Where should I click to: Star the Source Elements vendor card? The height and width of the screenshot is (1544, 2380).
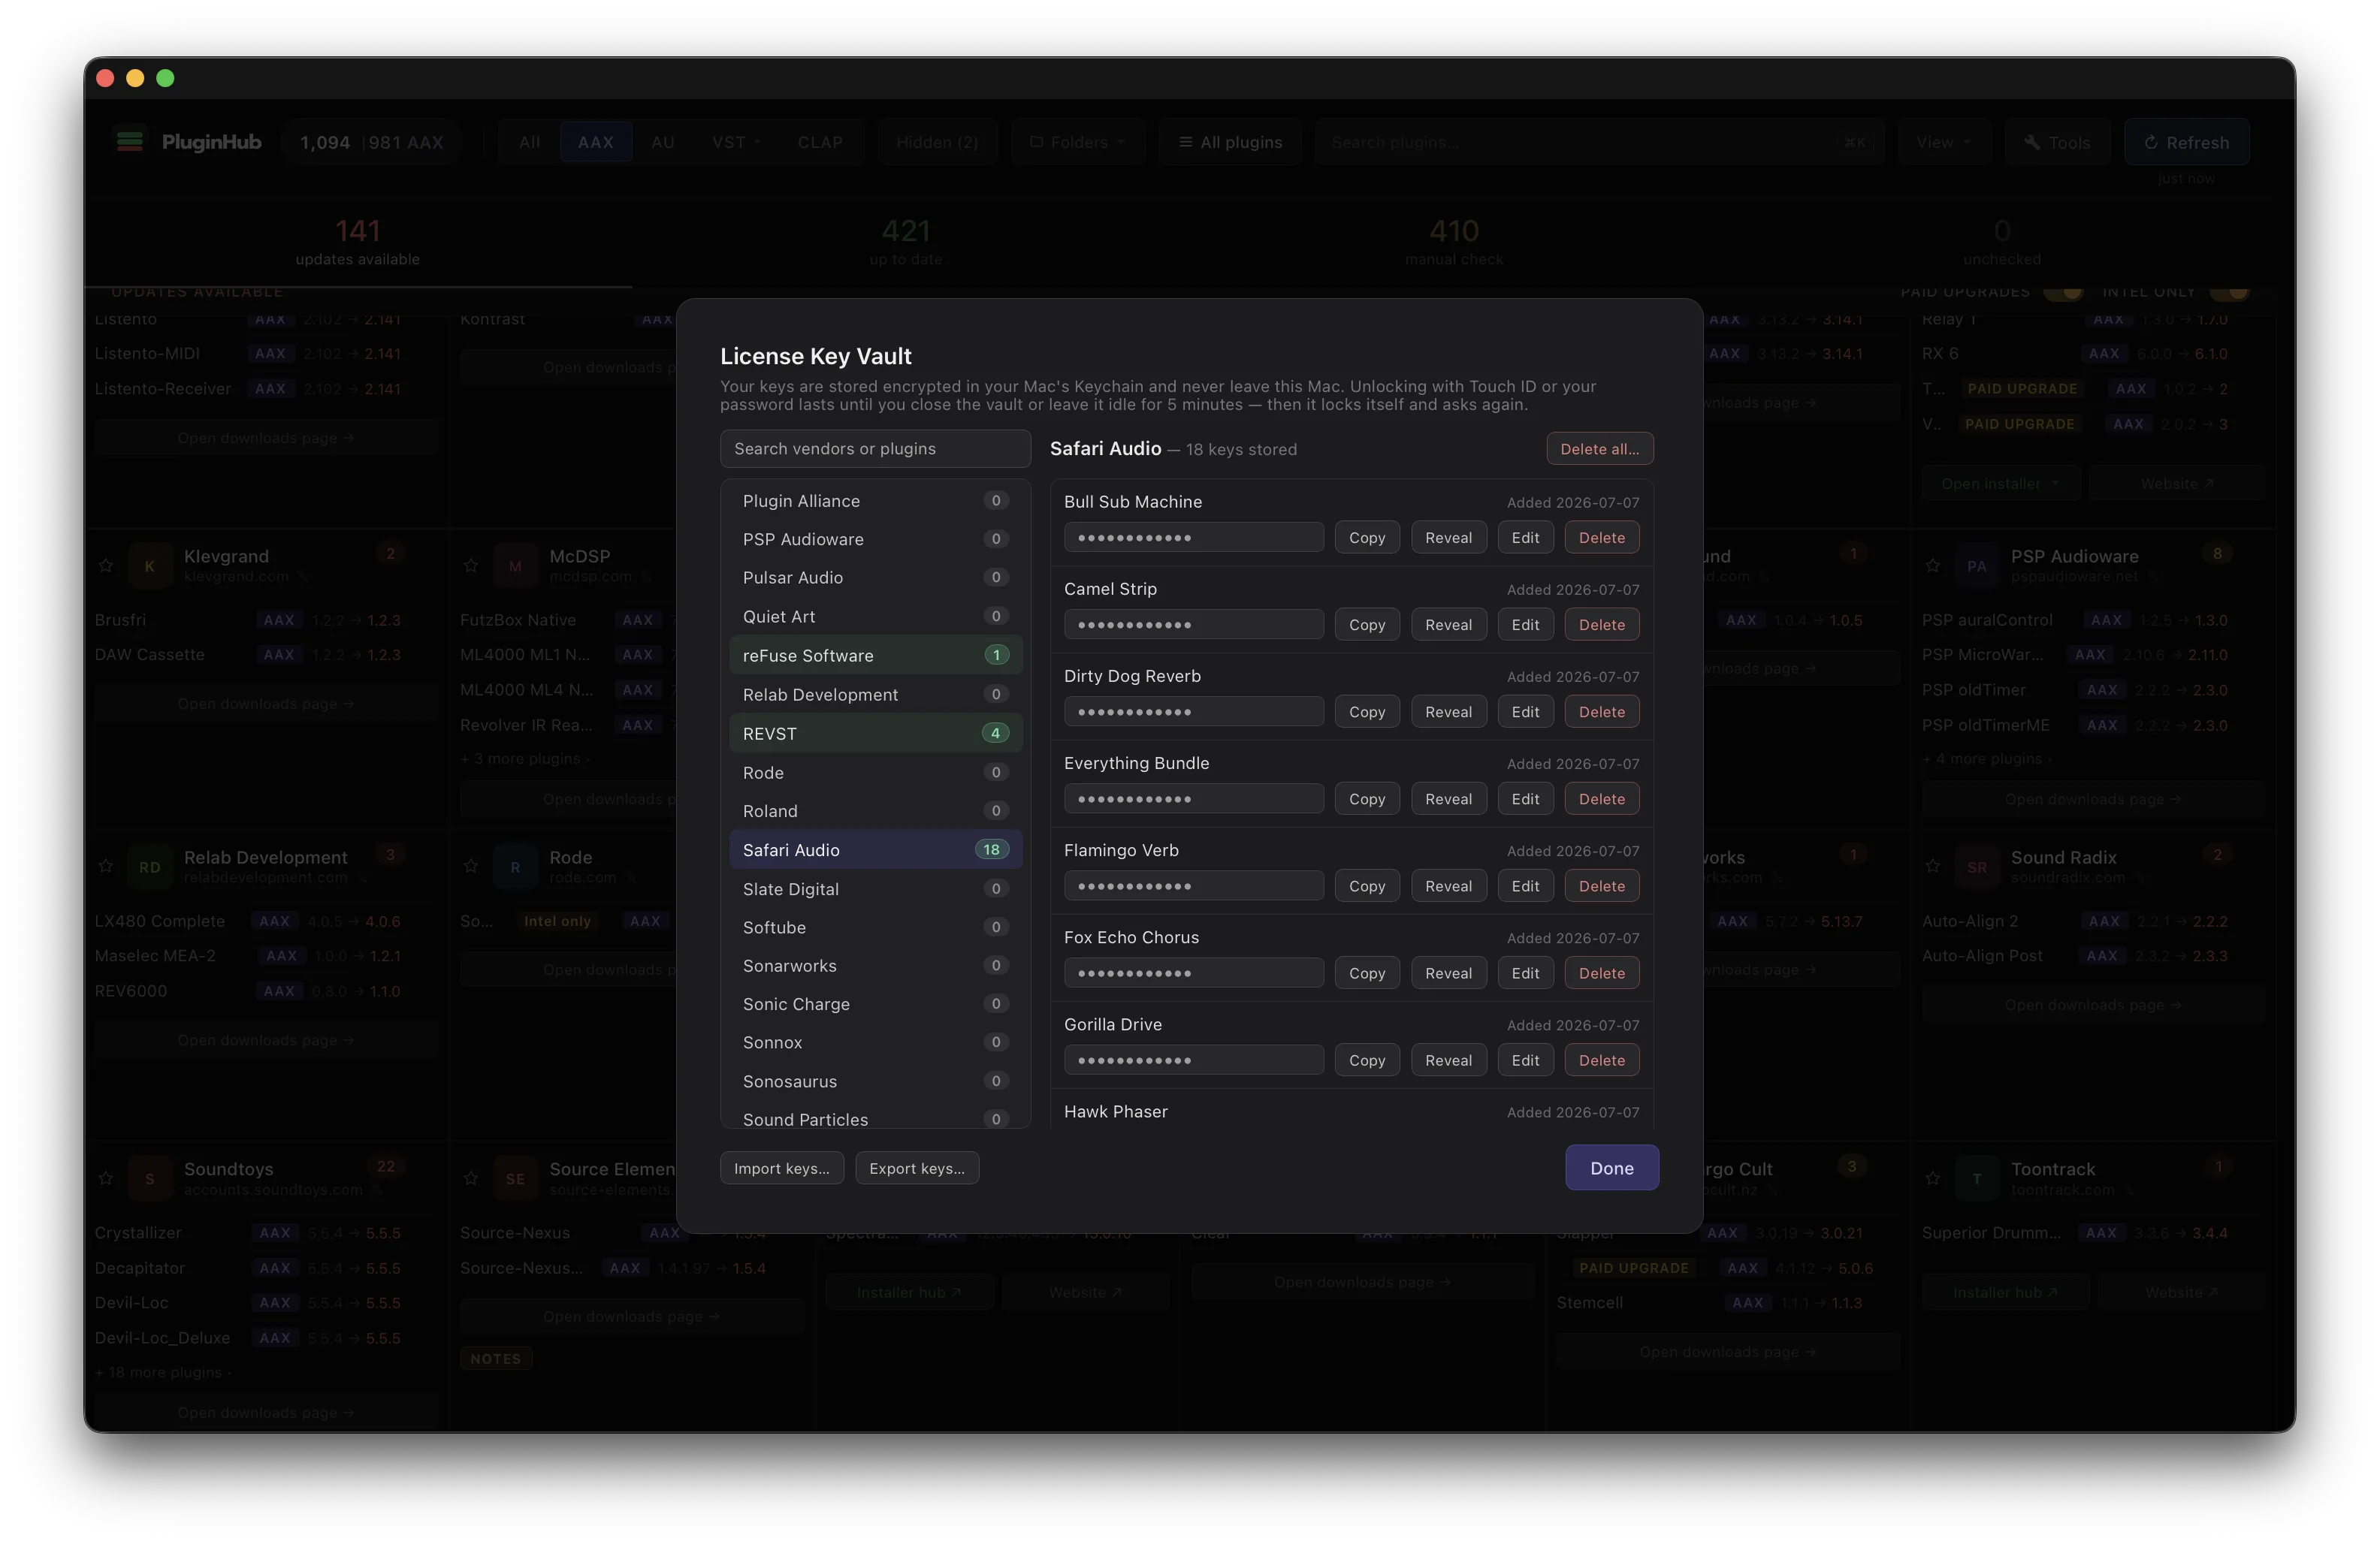click(x=471, y=1178)
